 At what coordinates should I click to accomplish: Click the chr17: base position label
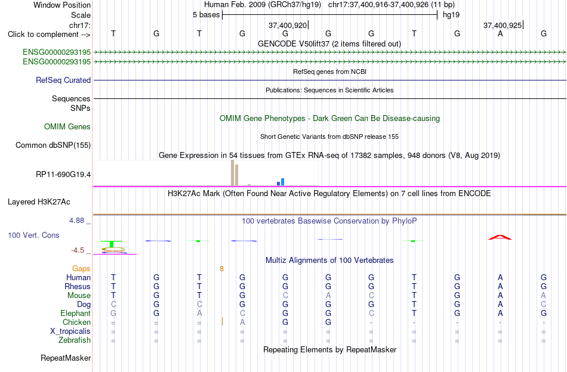tap(79, 25)
